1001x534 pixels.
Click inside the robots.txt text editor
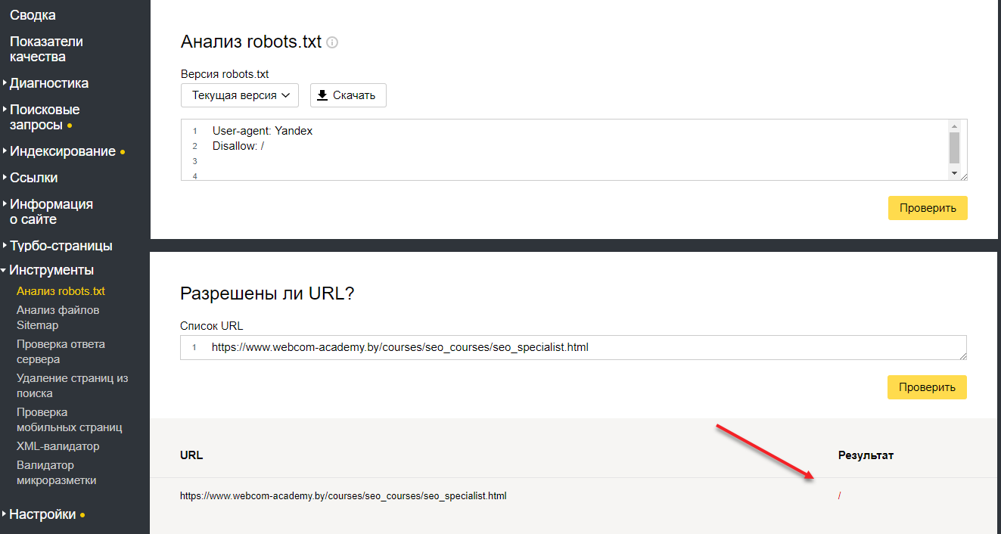pos(530,150)
